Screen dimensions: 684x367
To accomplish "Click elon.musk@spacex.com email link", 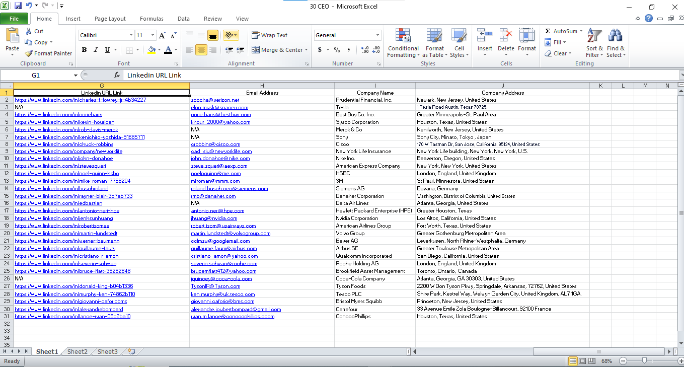I will (219, 108).
